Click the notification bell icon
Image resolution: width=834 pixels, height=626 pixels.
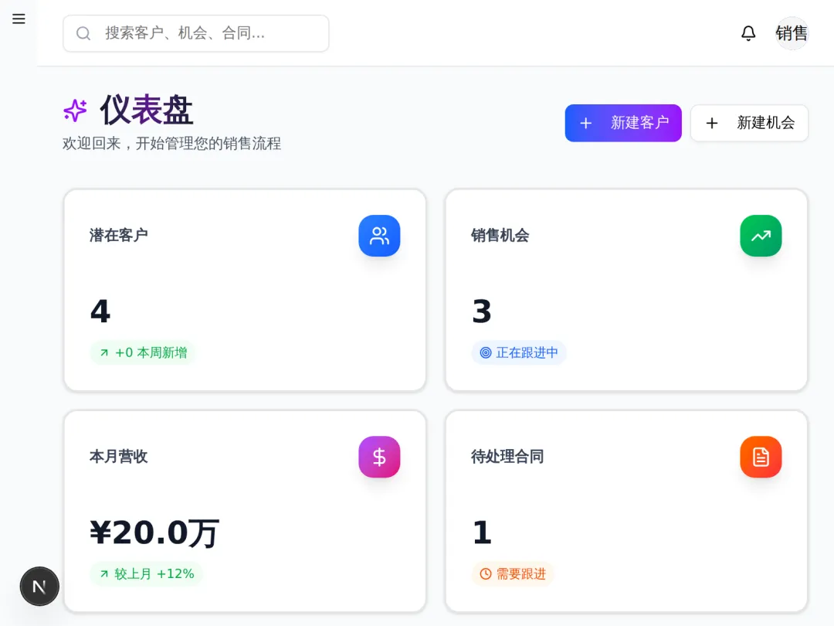coord(748,33)
